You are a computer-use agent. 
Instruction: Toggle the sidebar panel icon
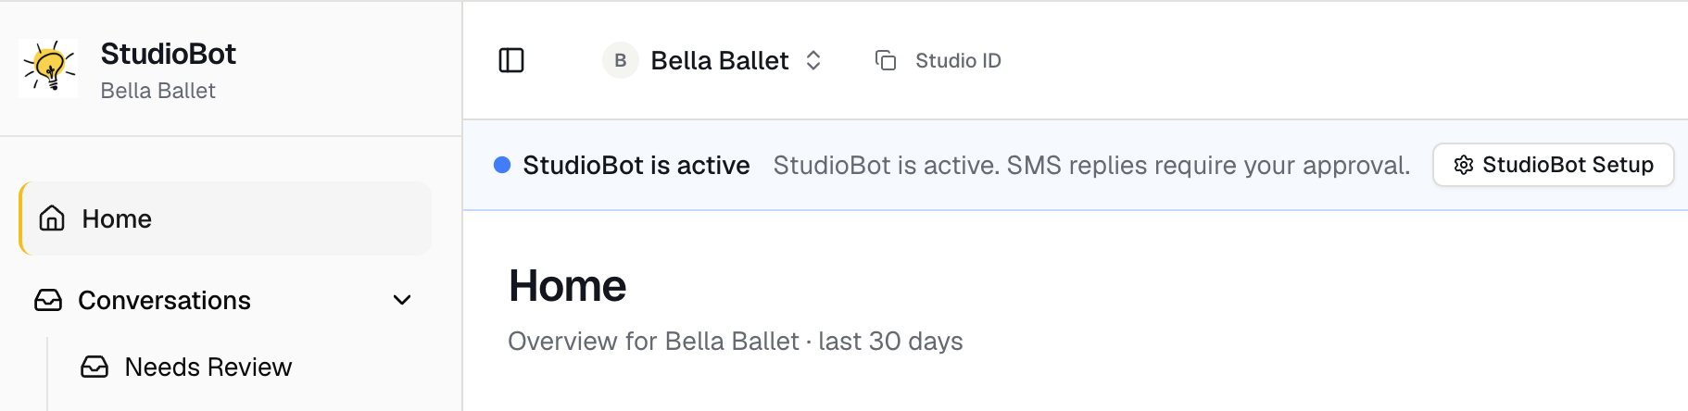tap(511, 60)
